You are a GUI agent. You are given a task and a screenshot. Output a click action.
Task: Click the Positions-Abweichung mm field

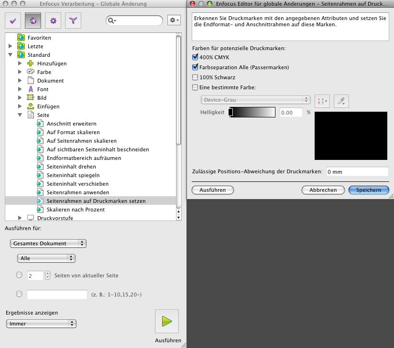pyautogui.click(x=357, y=172)
